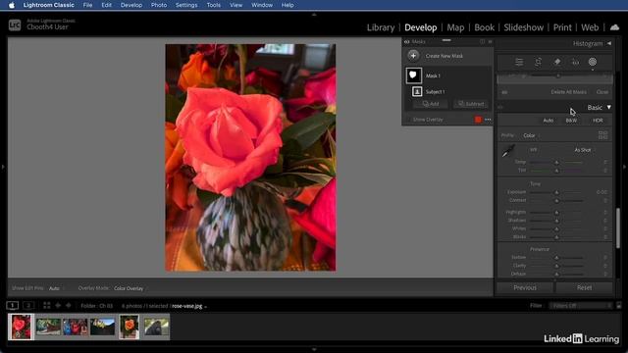Click the Auto tone button
628x353 pixels.
point(548,121)
